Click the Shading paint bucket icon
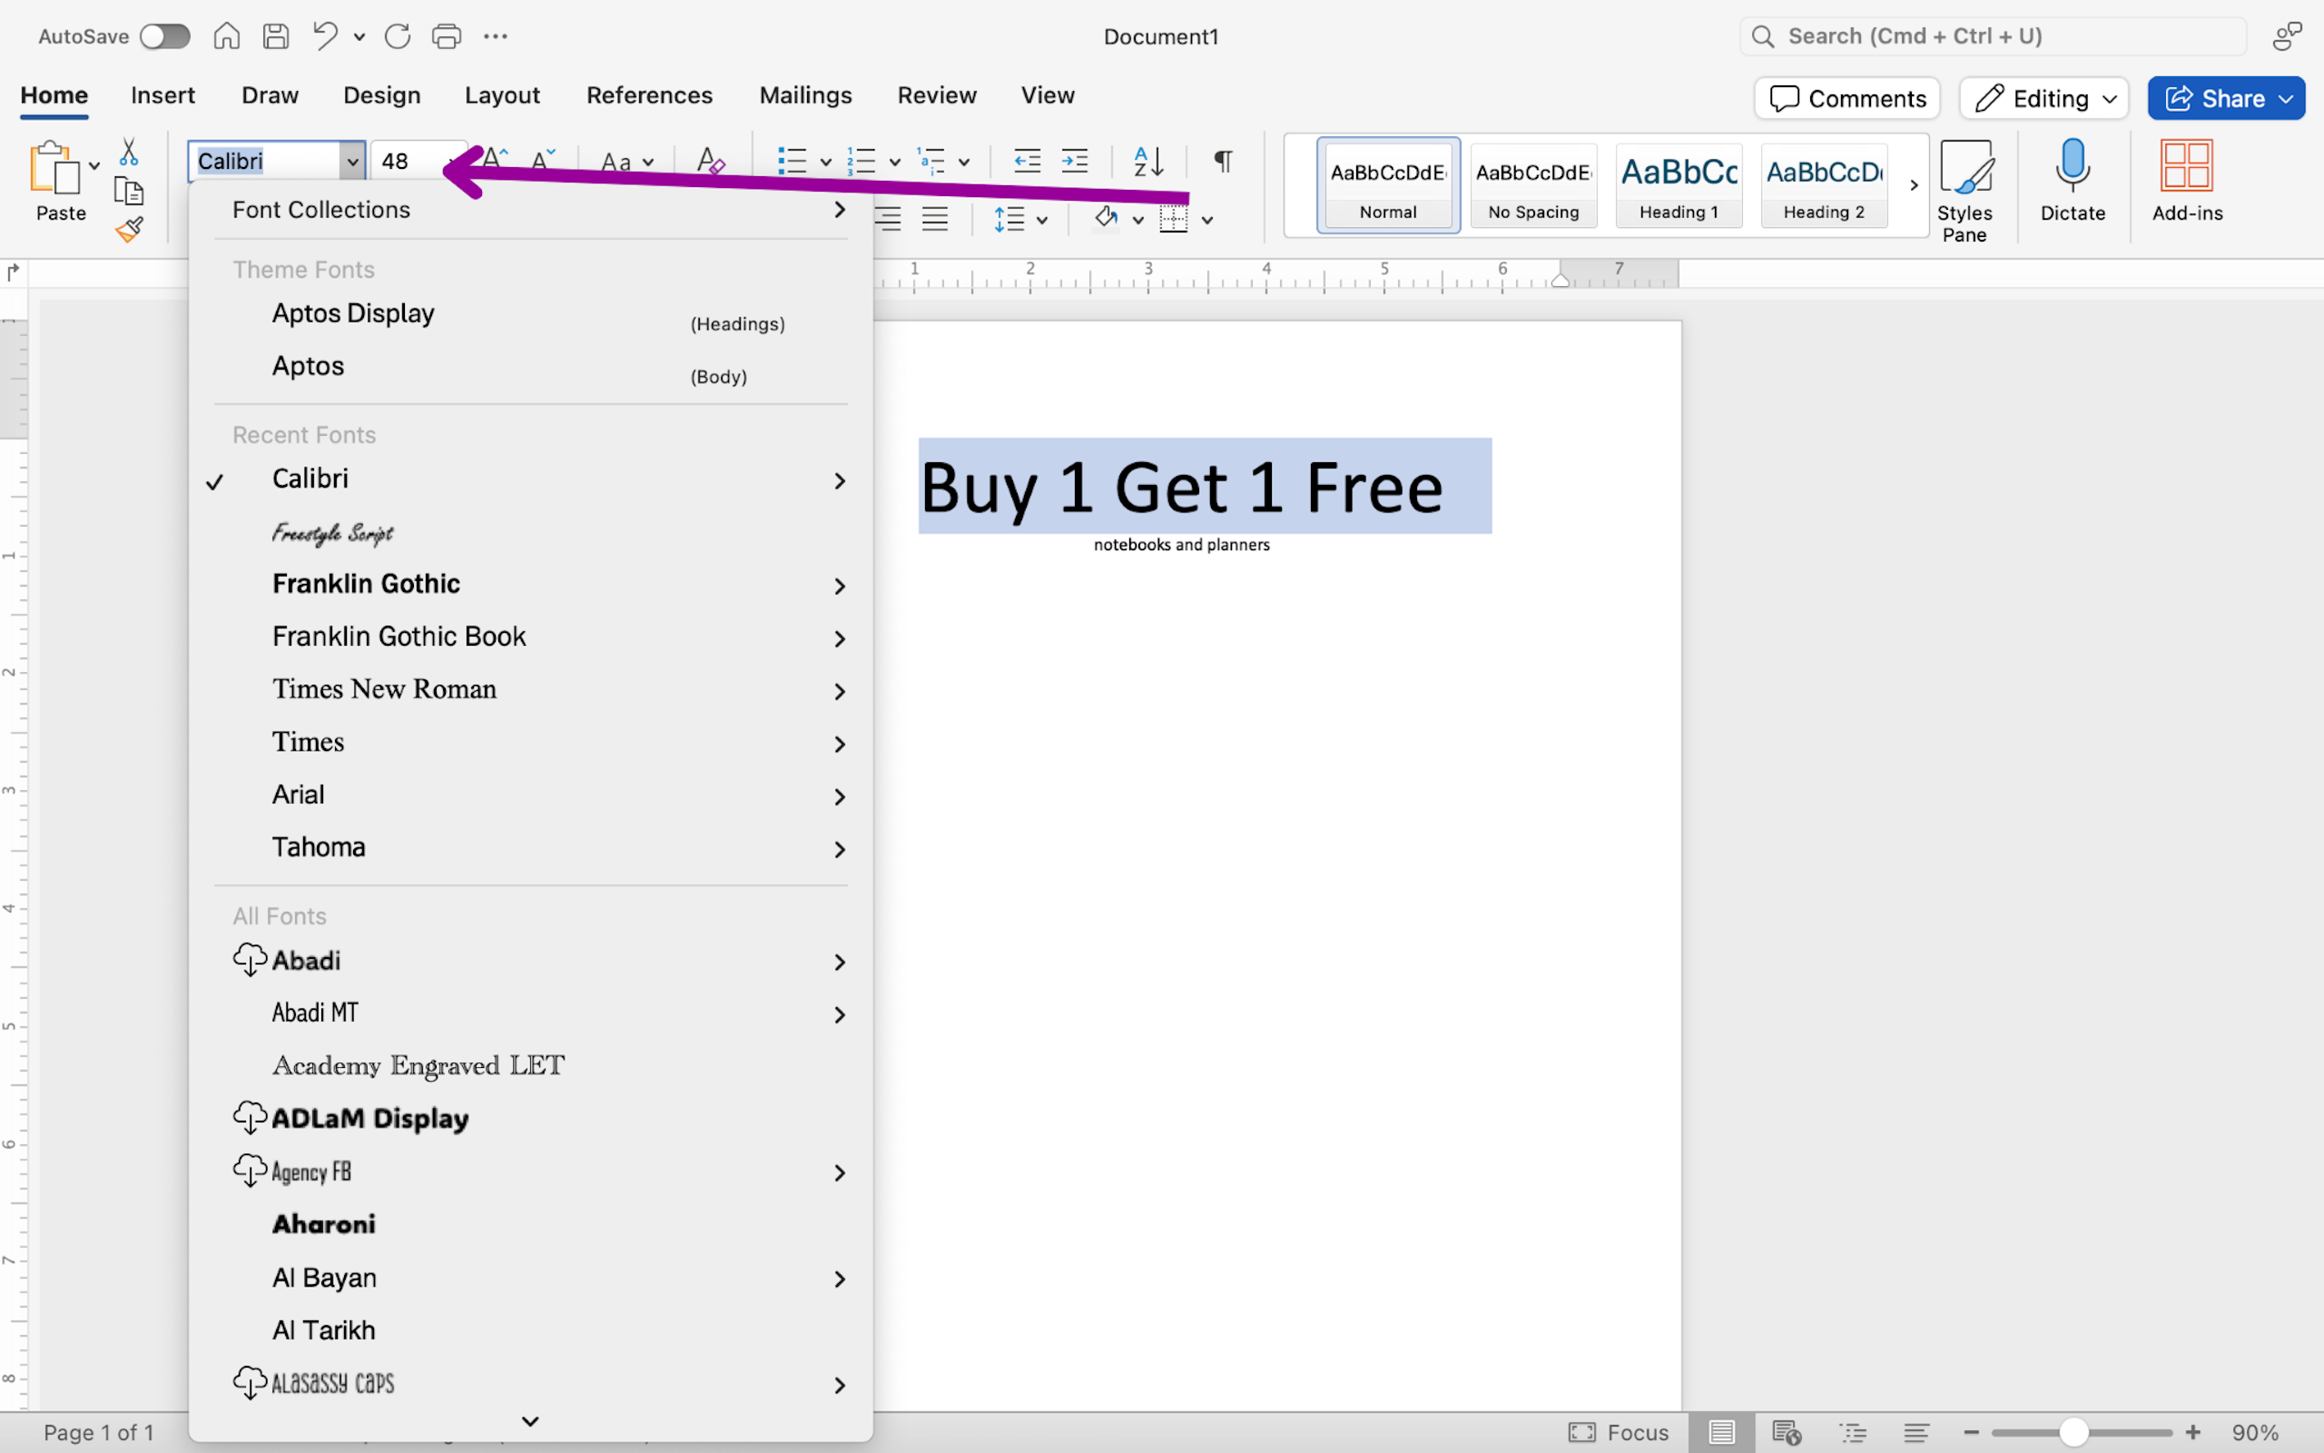 pos(1107,219)
